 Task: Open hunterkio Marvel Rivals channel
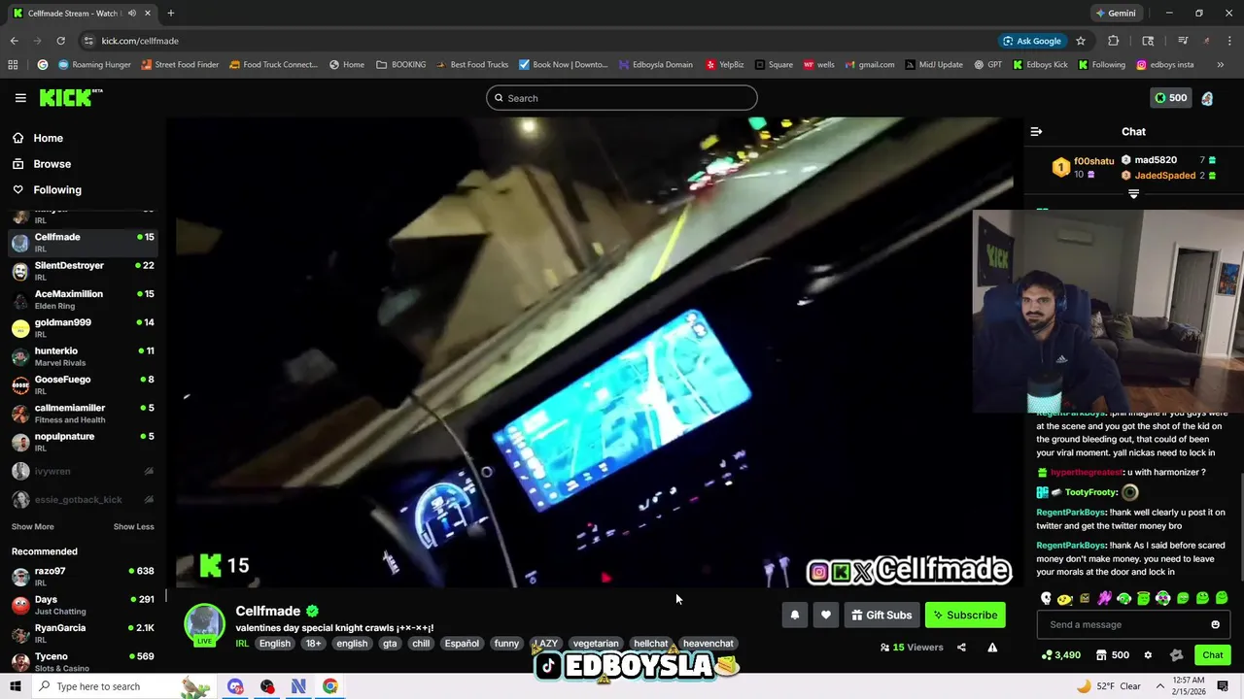pos(83,356)
